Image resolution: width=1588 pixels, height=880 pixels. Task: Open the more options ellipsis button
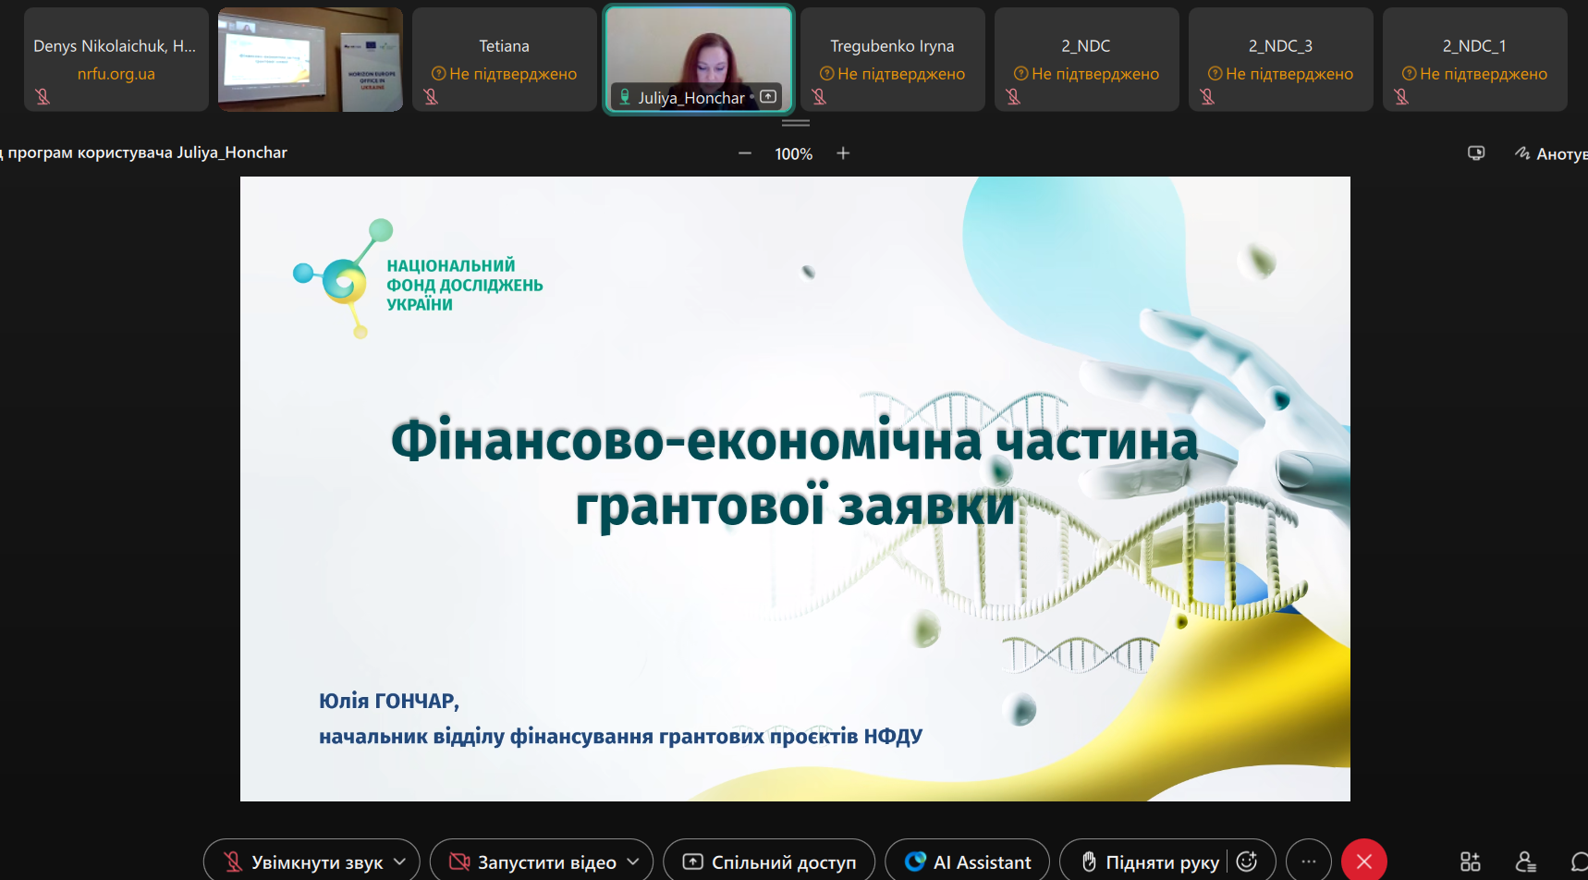click(1308, 862)
